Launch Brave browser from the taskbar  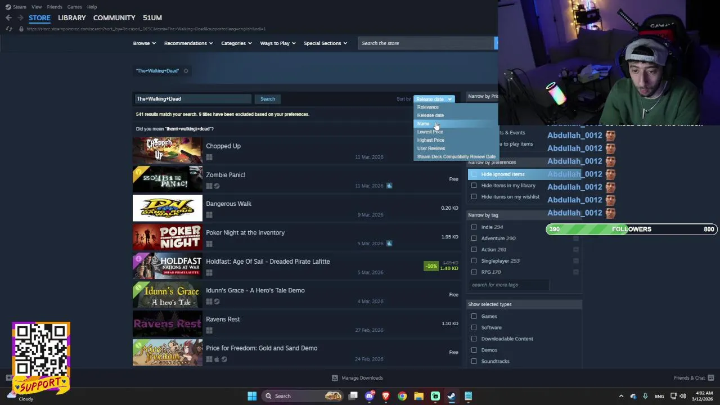tap(386, 396)
